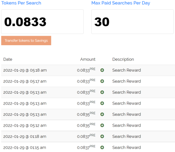The width and height of the screenshot is (175, 152).
Task: Click the green plus icon for 01:15 am reward
Action: [x=102, y=147]
